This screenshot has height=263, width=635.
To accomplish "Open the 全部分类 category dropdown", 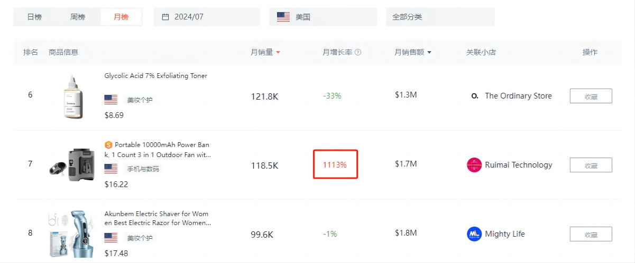I will tap(440, 17).
